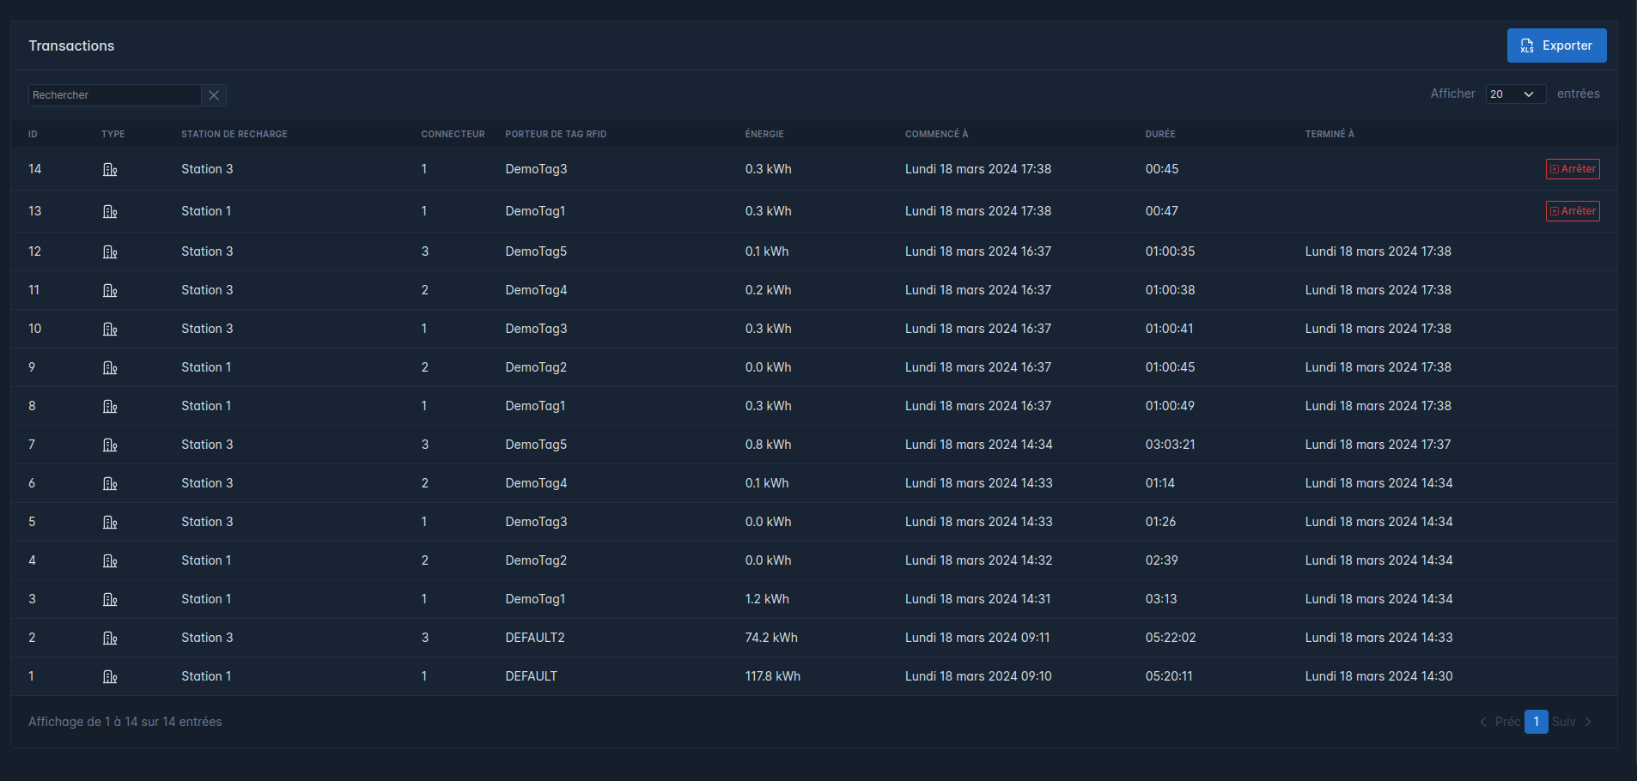The height and width of the screenshot is (781, 1637).
Task: Click the duration 03:13 cell
Action: 1161,599
